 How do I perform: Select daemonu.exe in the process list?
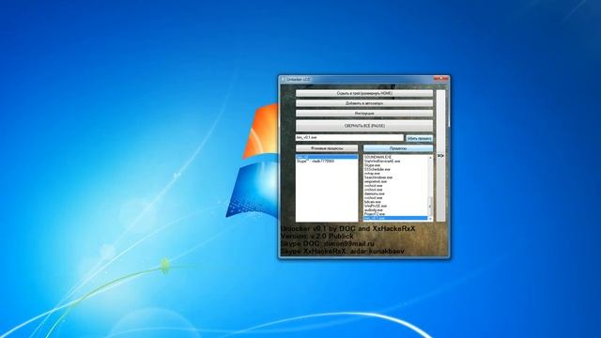point(395,193)
